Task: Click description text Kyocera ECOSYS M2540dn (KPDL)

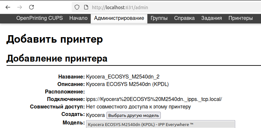Action: 127,84
